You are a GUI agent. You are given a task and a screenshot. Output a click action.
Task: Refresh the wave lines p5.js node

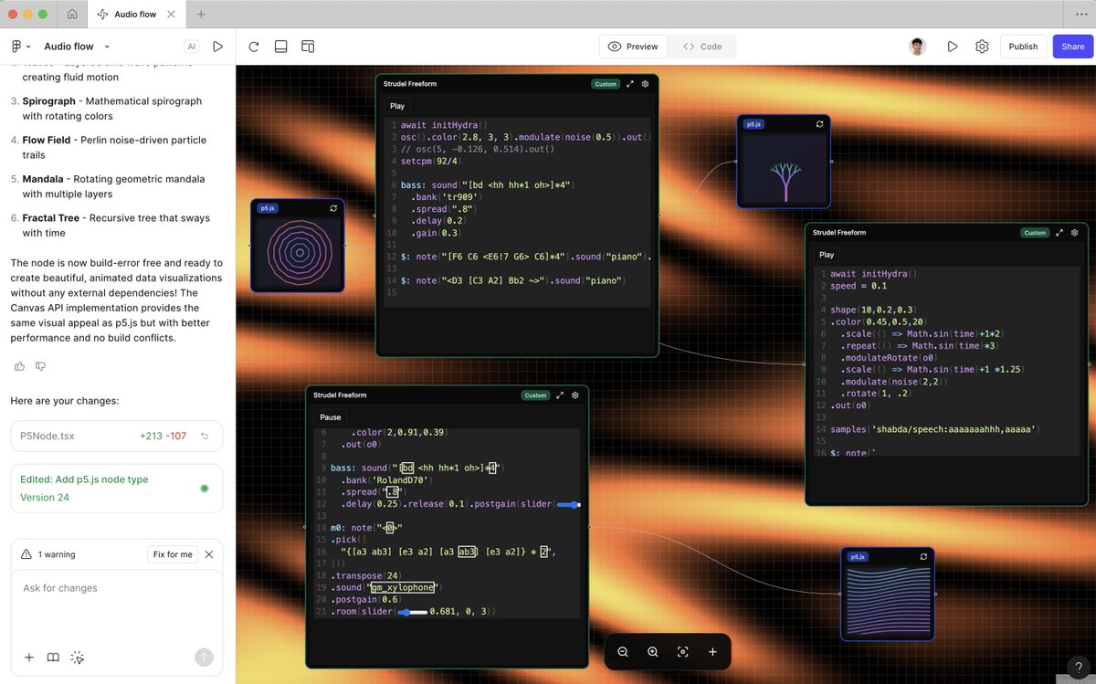(x=923, y=556)
